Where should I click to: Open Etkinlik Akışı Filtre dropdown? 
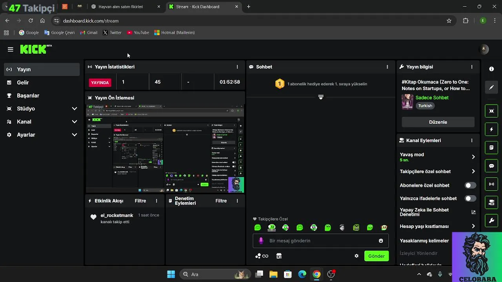[140, 201]
